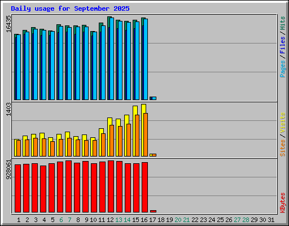Click the "Sites" legend label
Screen dimensions: 289x226
click(282, 148)
